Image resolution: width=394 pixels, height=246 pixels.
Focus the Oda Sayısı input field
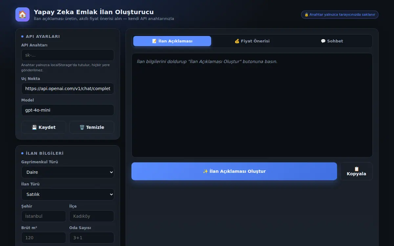pyautogui.click(x=92, y=238)
